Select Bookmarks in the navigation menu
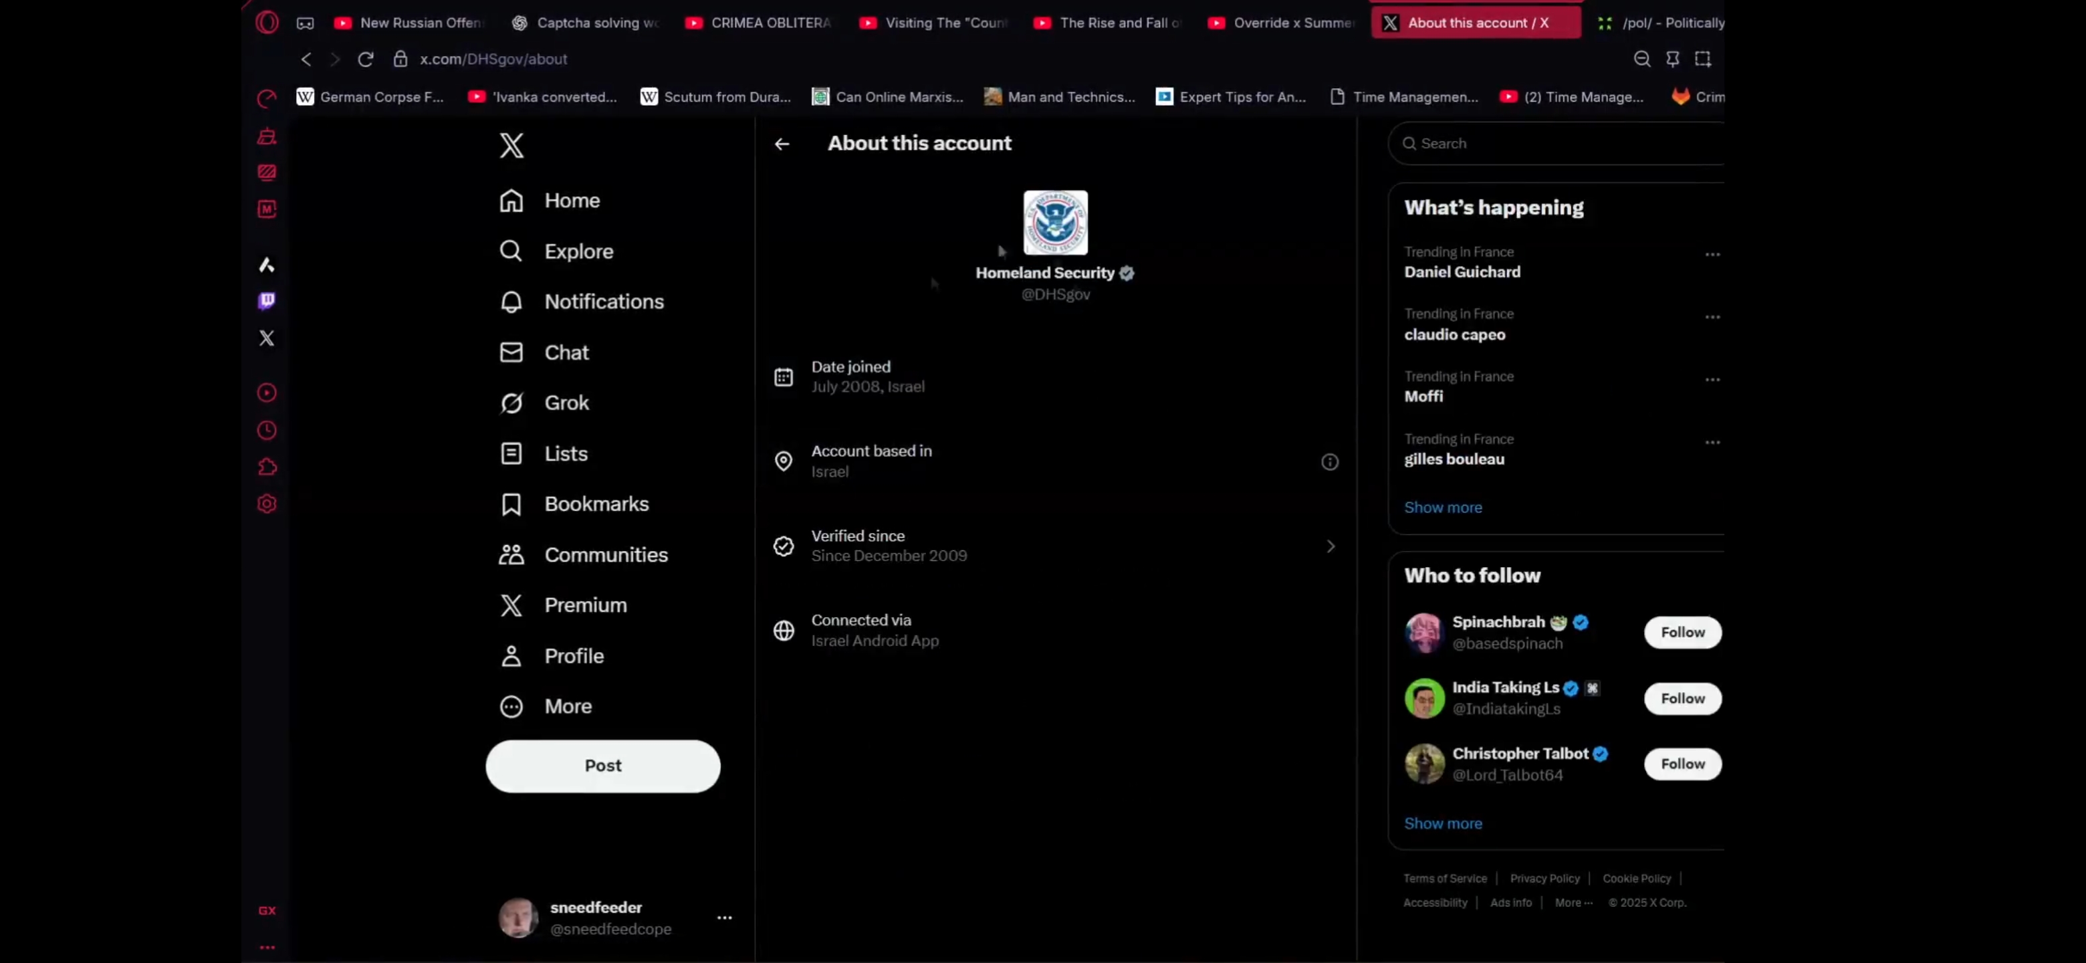Screen dimensions: 2086x963 [x=596, y=504]
